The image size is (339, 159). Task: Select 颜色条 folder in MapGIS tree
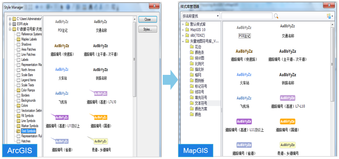(x=197, y=52)
